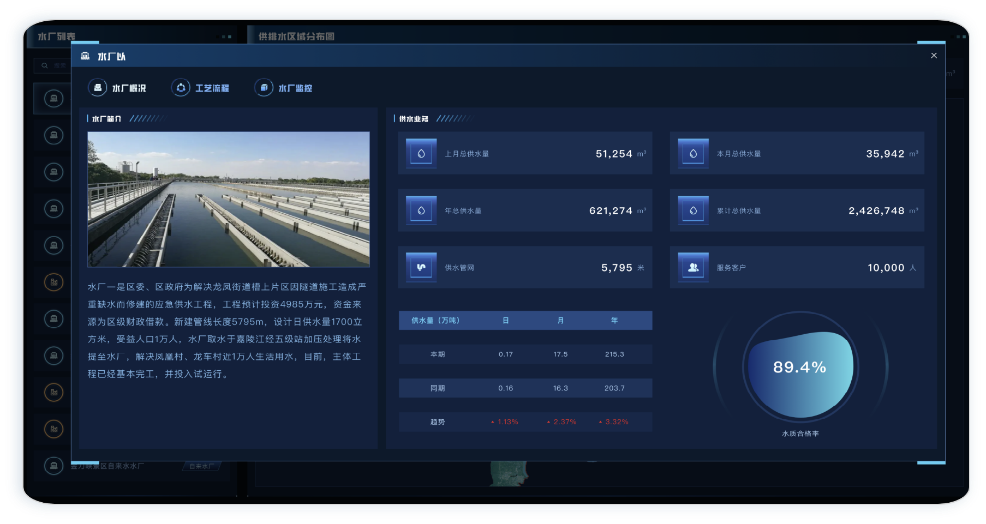
Task: Click the water plant photo thumbnail
Action: click(x=229, y=199)
